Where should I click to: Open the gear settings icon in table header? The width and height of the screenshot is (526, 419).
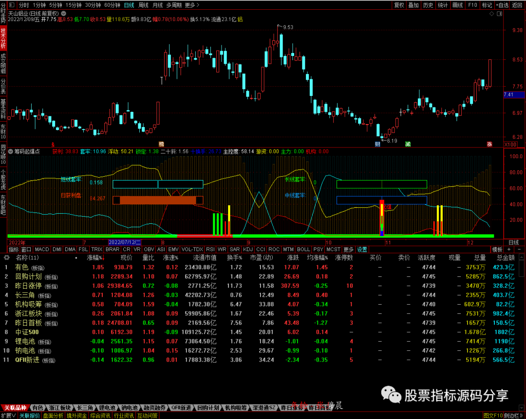pos(6,257)
